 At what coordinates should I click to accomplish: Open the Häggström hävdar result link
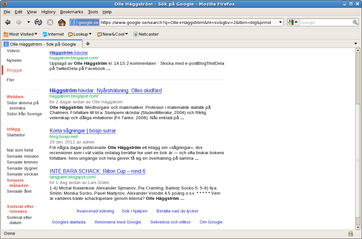pos(69,52)
